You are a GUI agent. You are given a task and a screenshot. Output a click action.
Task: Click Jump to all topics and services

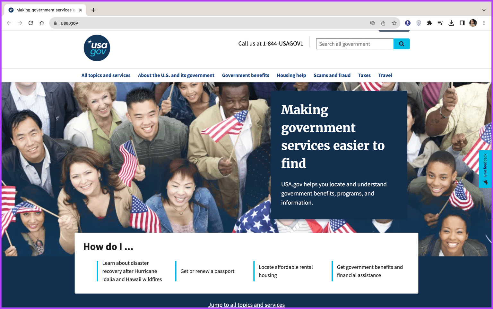click(x=246, y=305)
